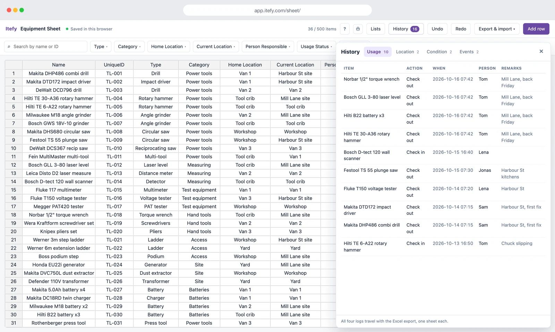Select the row 25 header
The width and height of the screenshot is (555, 332).
[x=14, y=273]
